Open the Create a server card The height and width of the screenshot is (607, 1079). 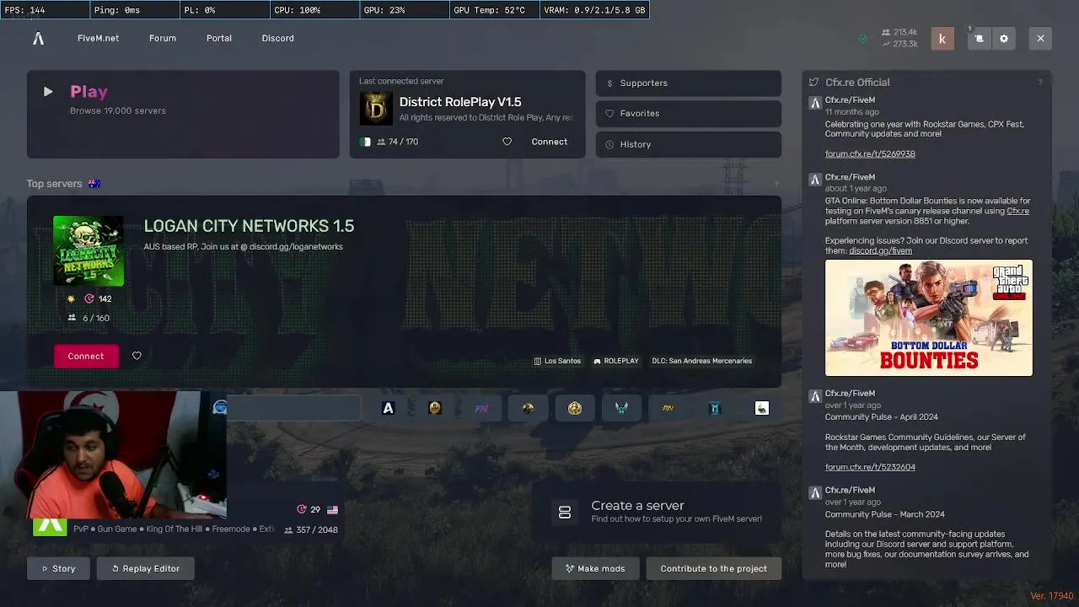(x=657, y=513)
